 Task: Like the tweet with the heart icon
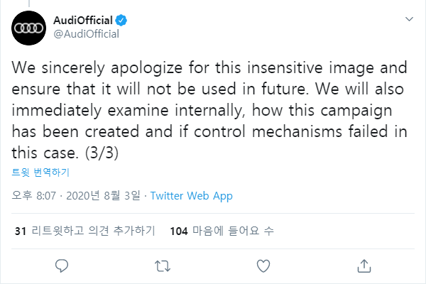[263, 266]
